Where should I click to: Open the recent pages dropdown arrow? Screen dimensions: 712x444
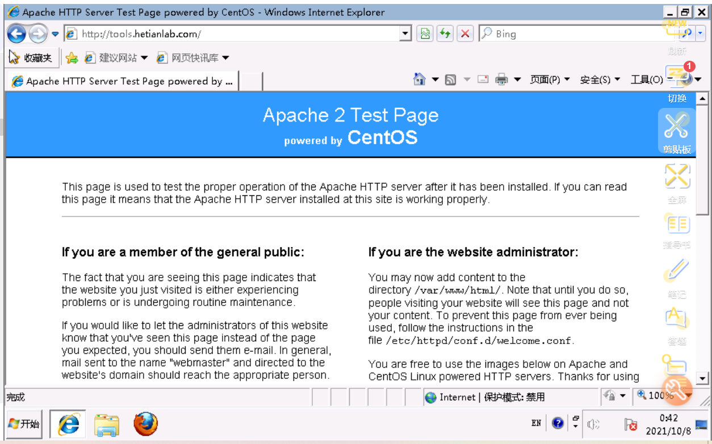click(55, 34)
